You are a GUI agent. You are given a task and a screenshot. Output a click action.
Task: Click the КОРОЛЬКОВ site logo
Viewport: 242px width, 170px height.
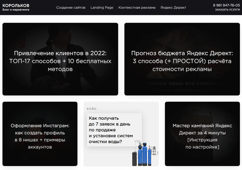coord(16,5)
